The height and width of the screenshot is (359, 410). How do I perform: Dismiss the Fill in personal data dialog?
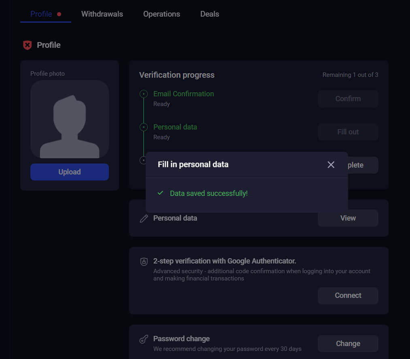(331, 164)
